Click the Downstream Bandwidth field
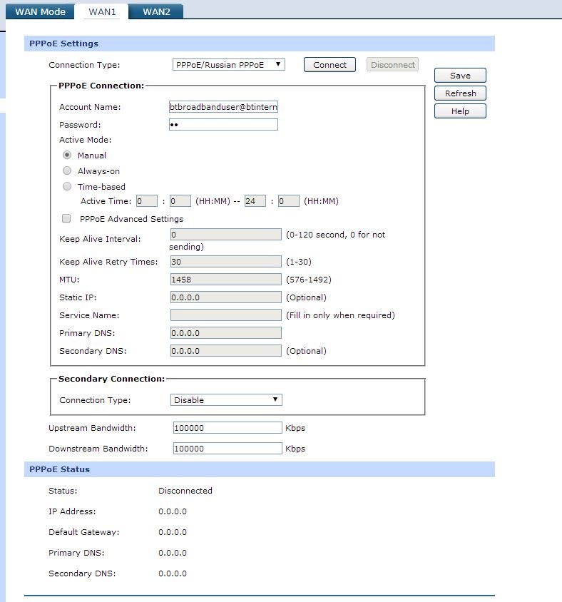Screen dimensions: 562x602 pos(228,449)
